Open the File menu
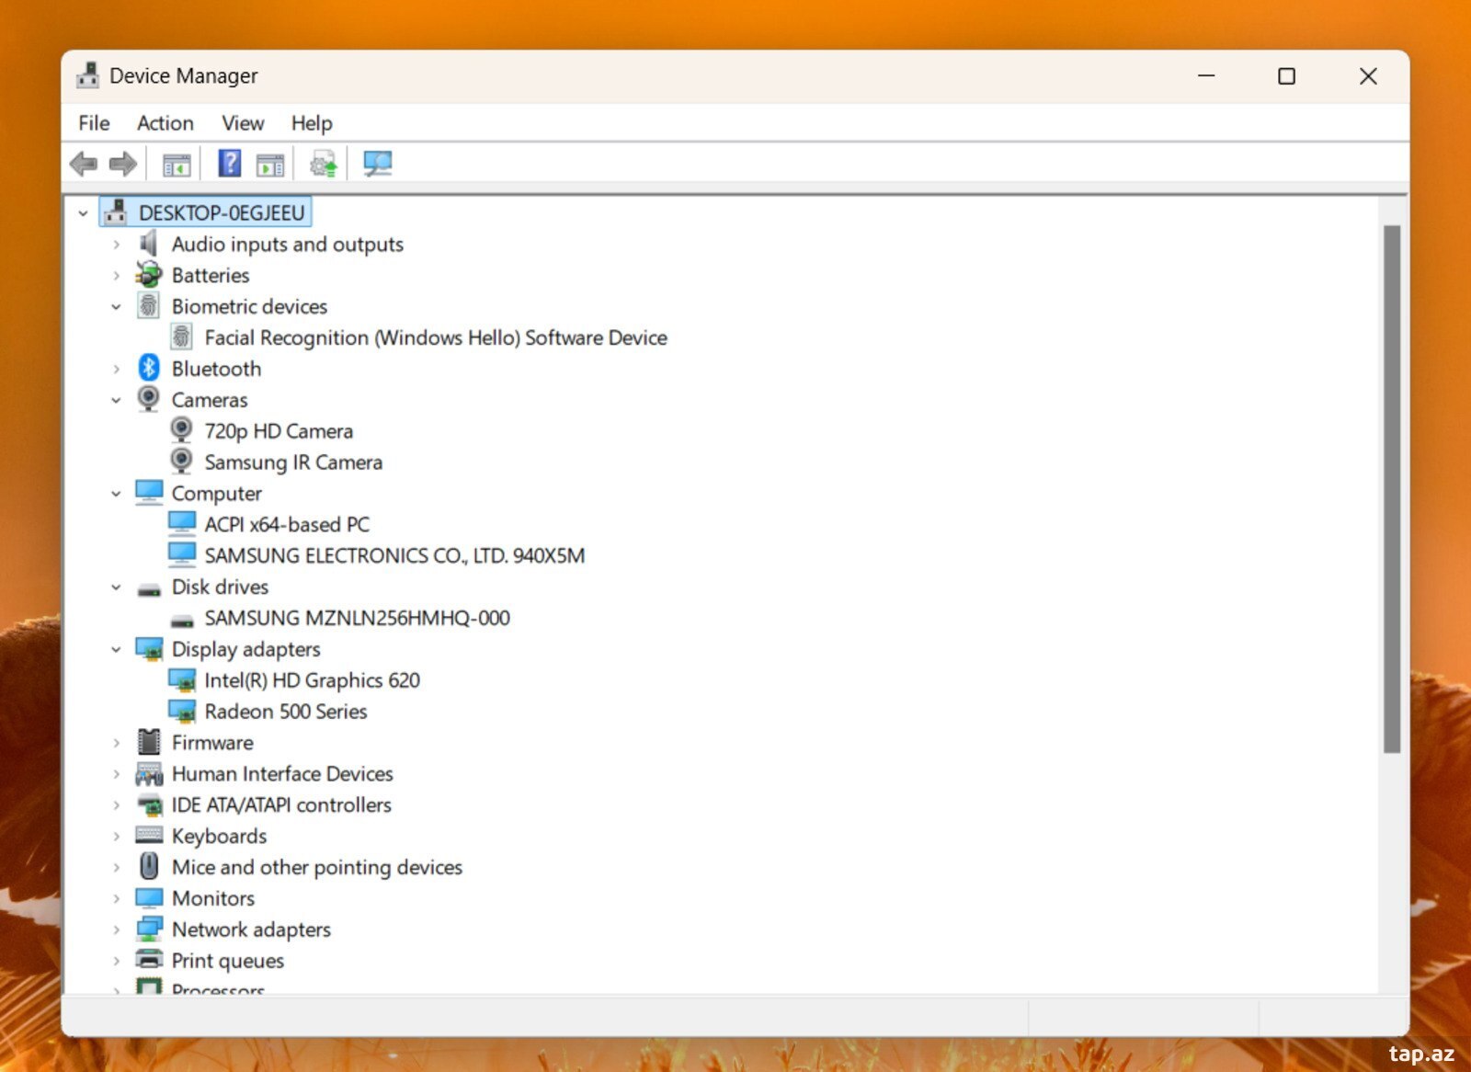Image resolution: width=1471 pixels, height=1072 pixels. (94, 123)
